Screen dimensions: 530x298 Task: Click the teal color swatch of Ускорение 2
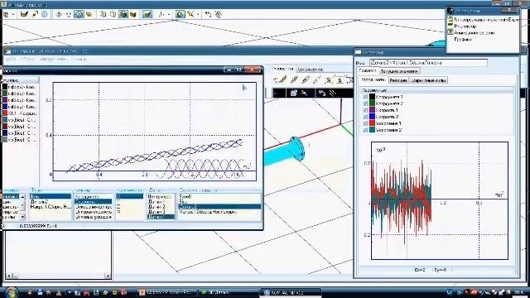tap(372, 130)
